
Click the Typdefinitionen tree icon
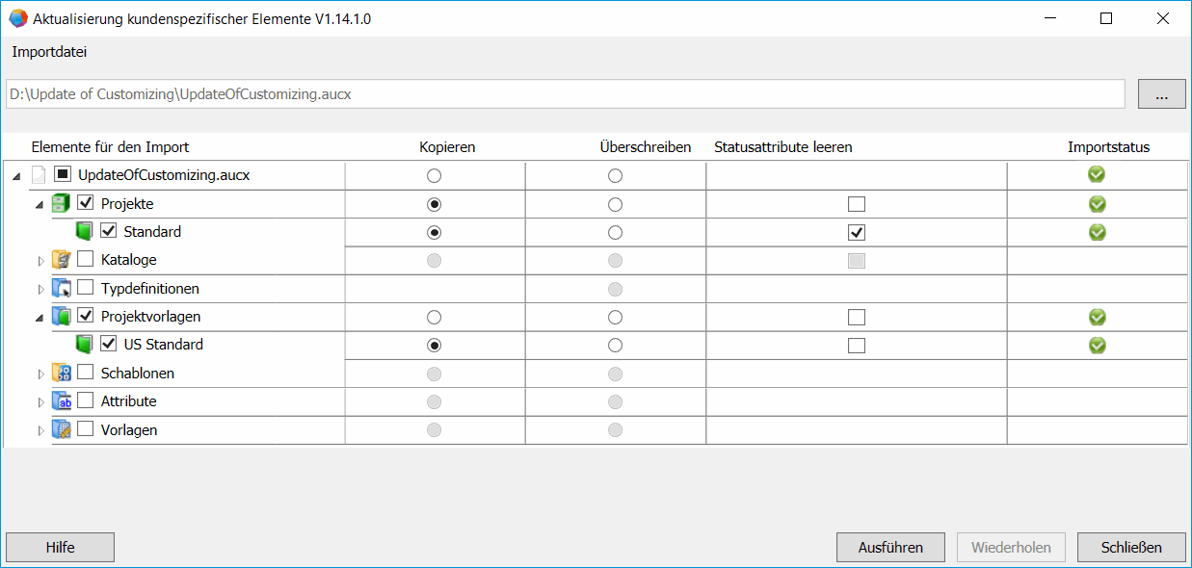(61, 288)
